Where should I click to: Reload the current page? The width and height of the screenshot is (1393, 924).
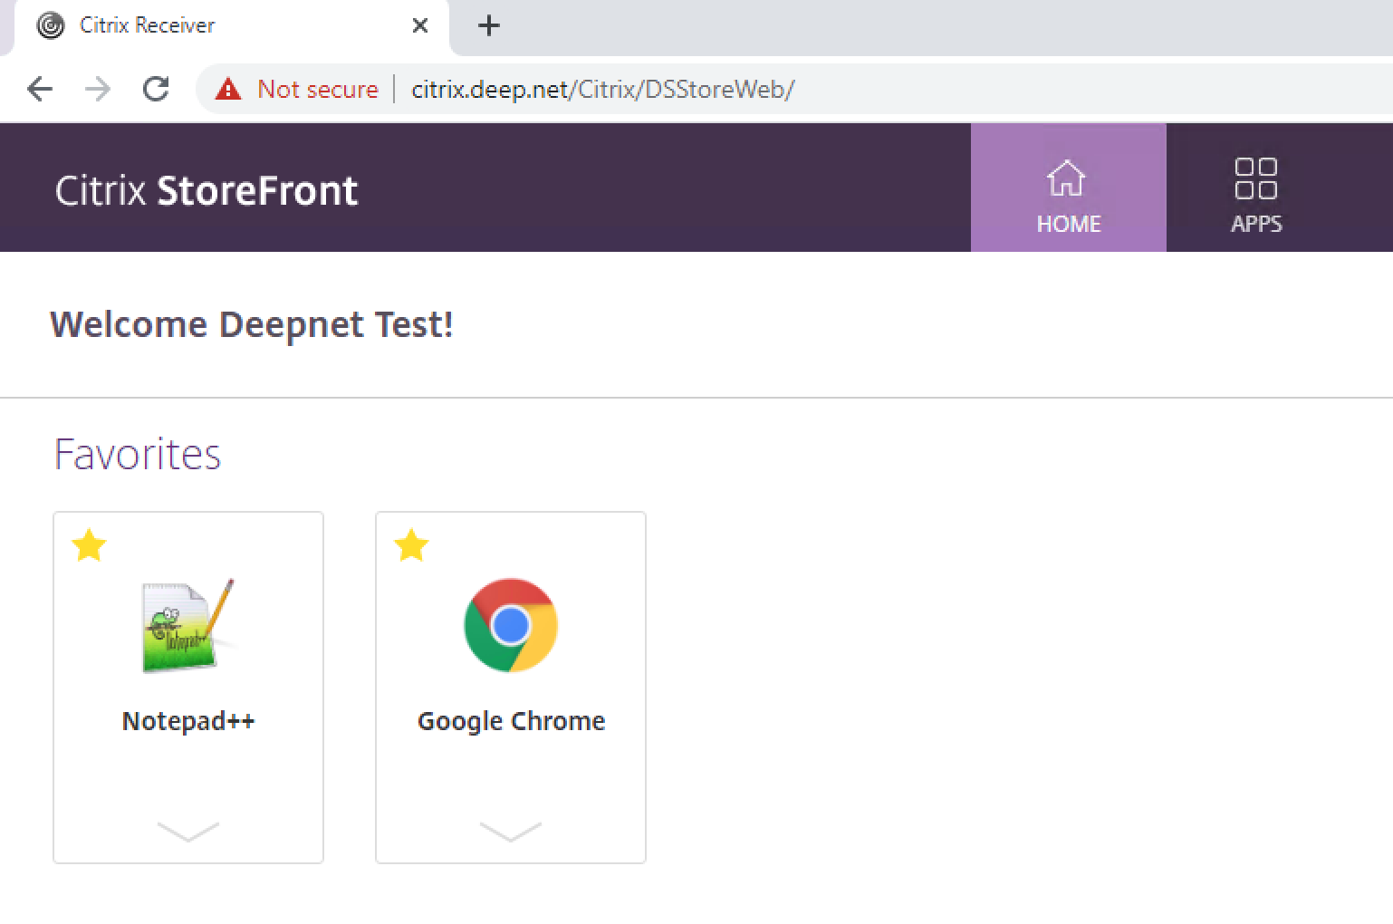(156, 89)
